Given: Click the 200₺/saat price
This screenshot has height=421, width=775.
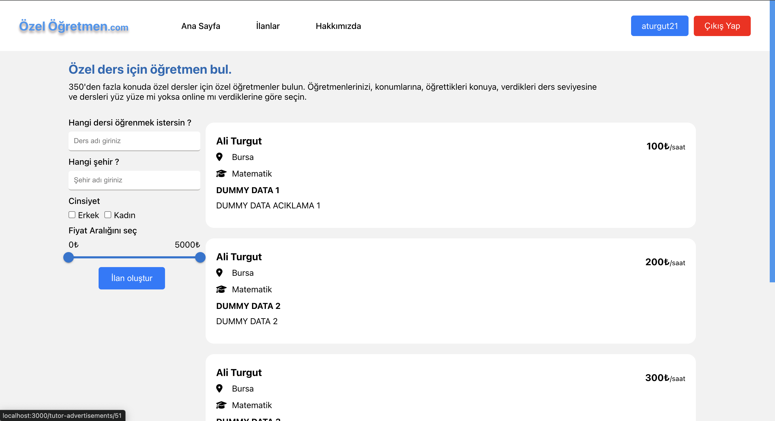Looking at the screenshot, I should tap(665, 262).
